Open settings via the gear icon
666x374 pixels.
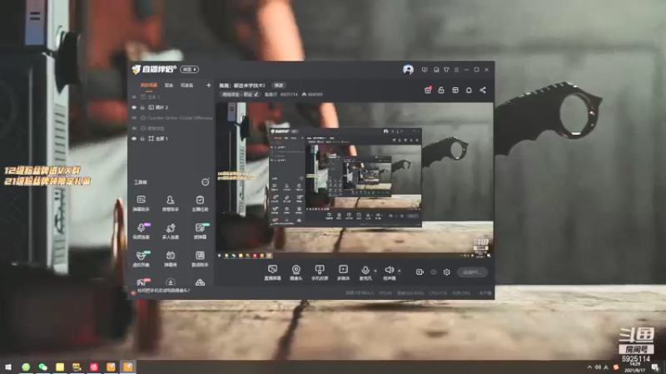pos(446,272)
